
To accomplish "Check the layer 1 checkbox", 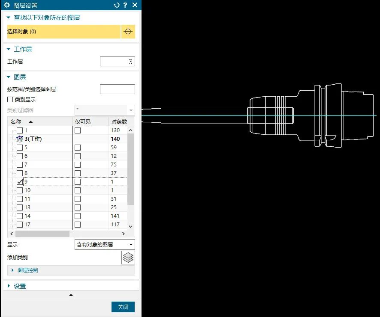I will [20, 130].
